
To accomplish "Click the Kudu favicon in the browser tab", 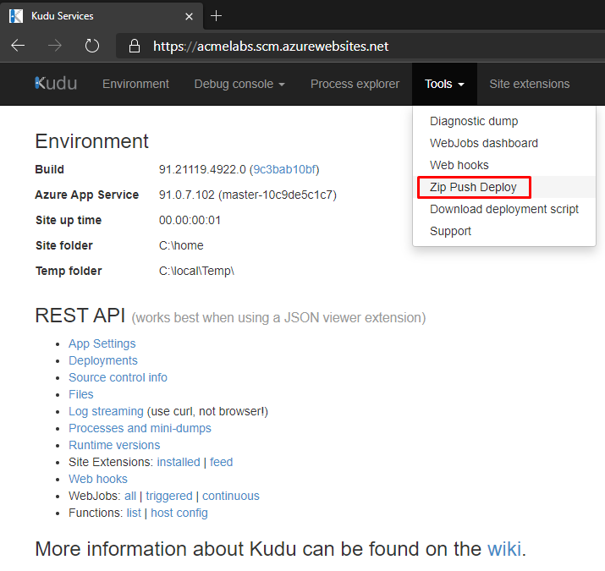I will point(16,16).
